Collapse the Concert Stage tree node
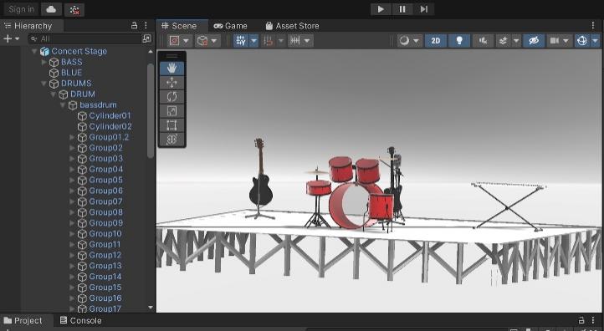This screenshot has width=604, height=331. [x=34, y=51]
